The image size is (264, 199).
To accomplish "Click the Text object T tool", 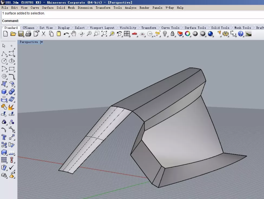I will point(4,137).
